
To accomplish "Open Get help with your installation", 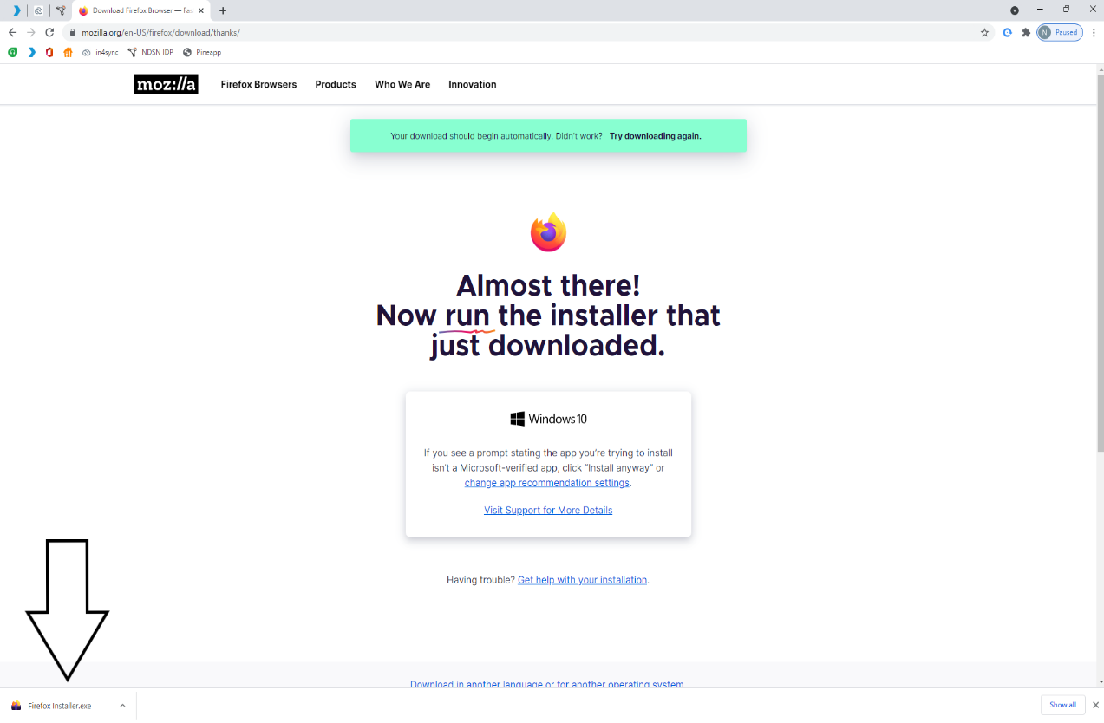I will (583, 580).
